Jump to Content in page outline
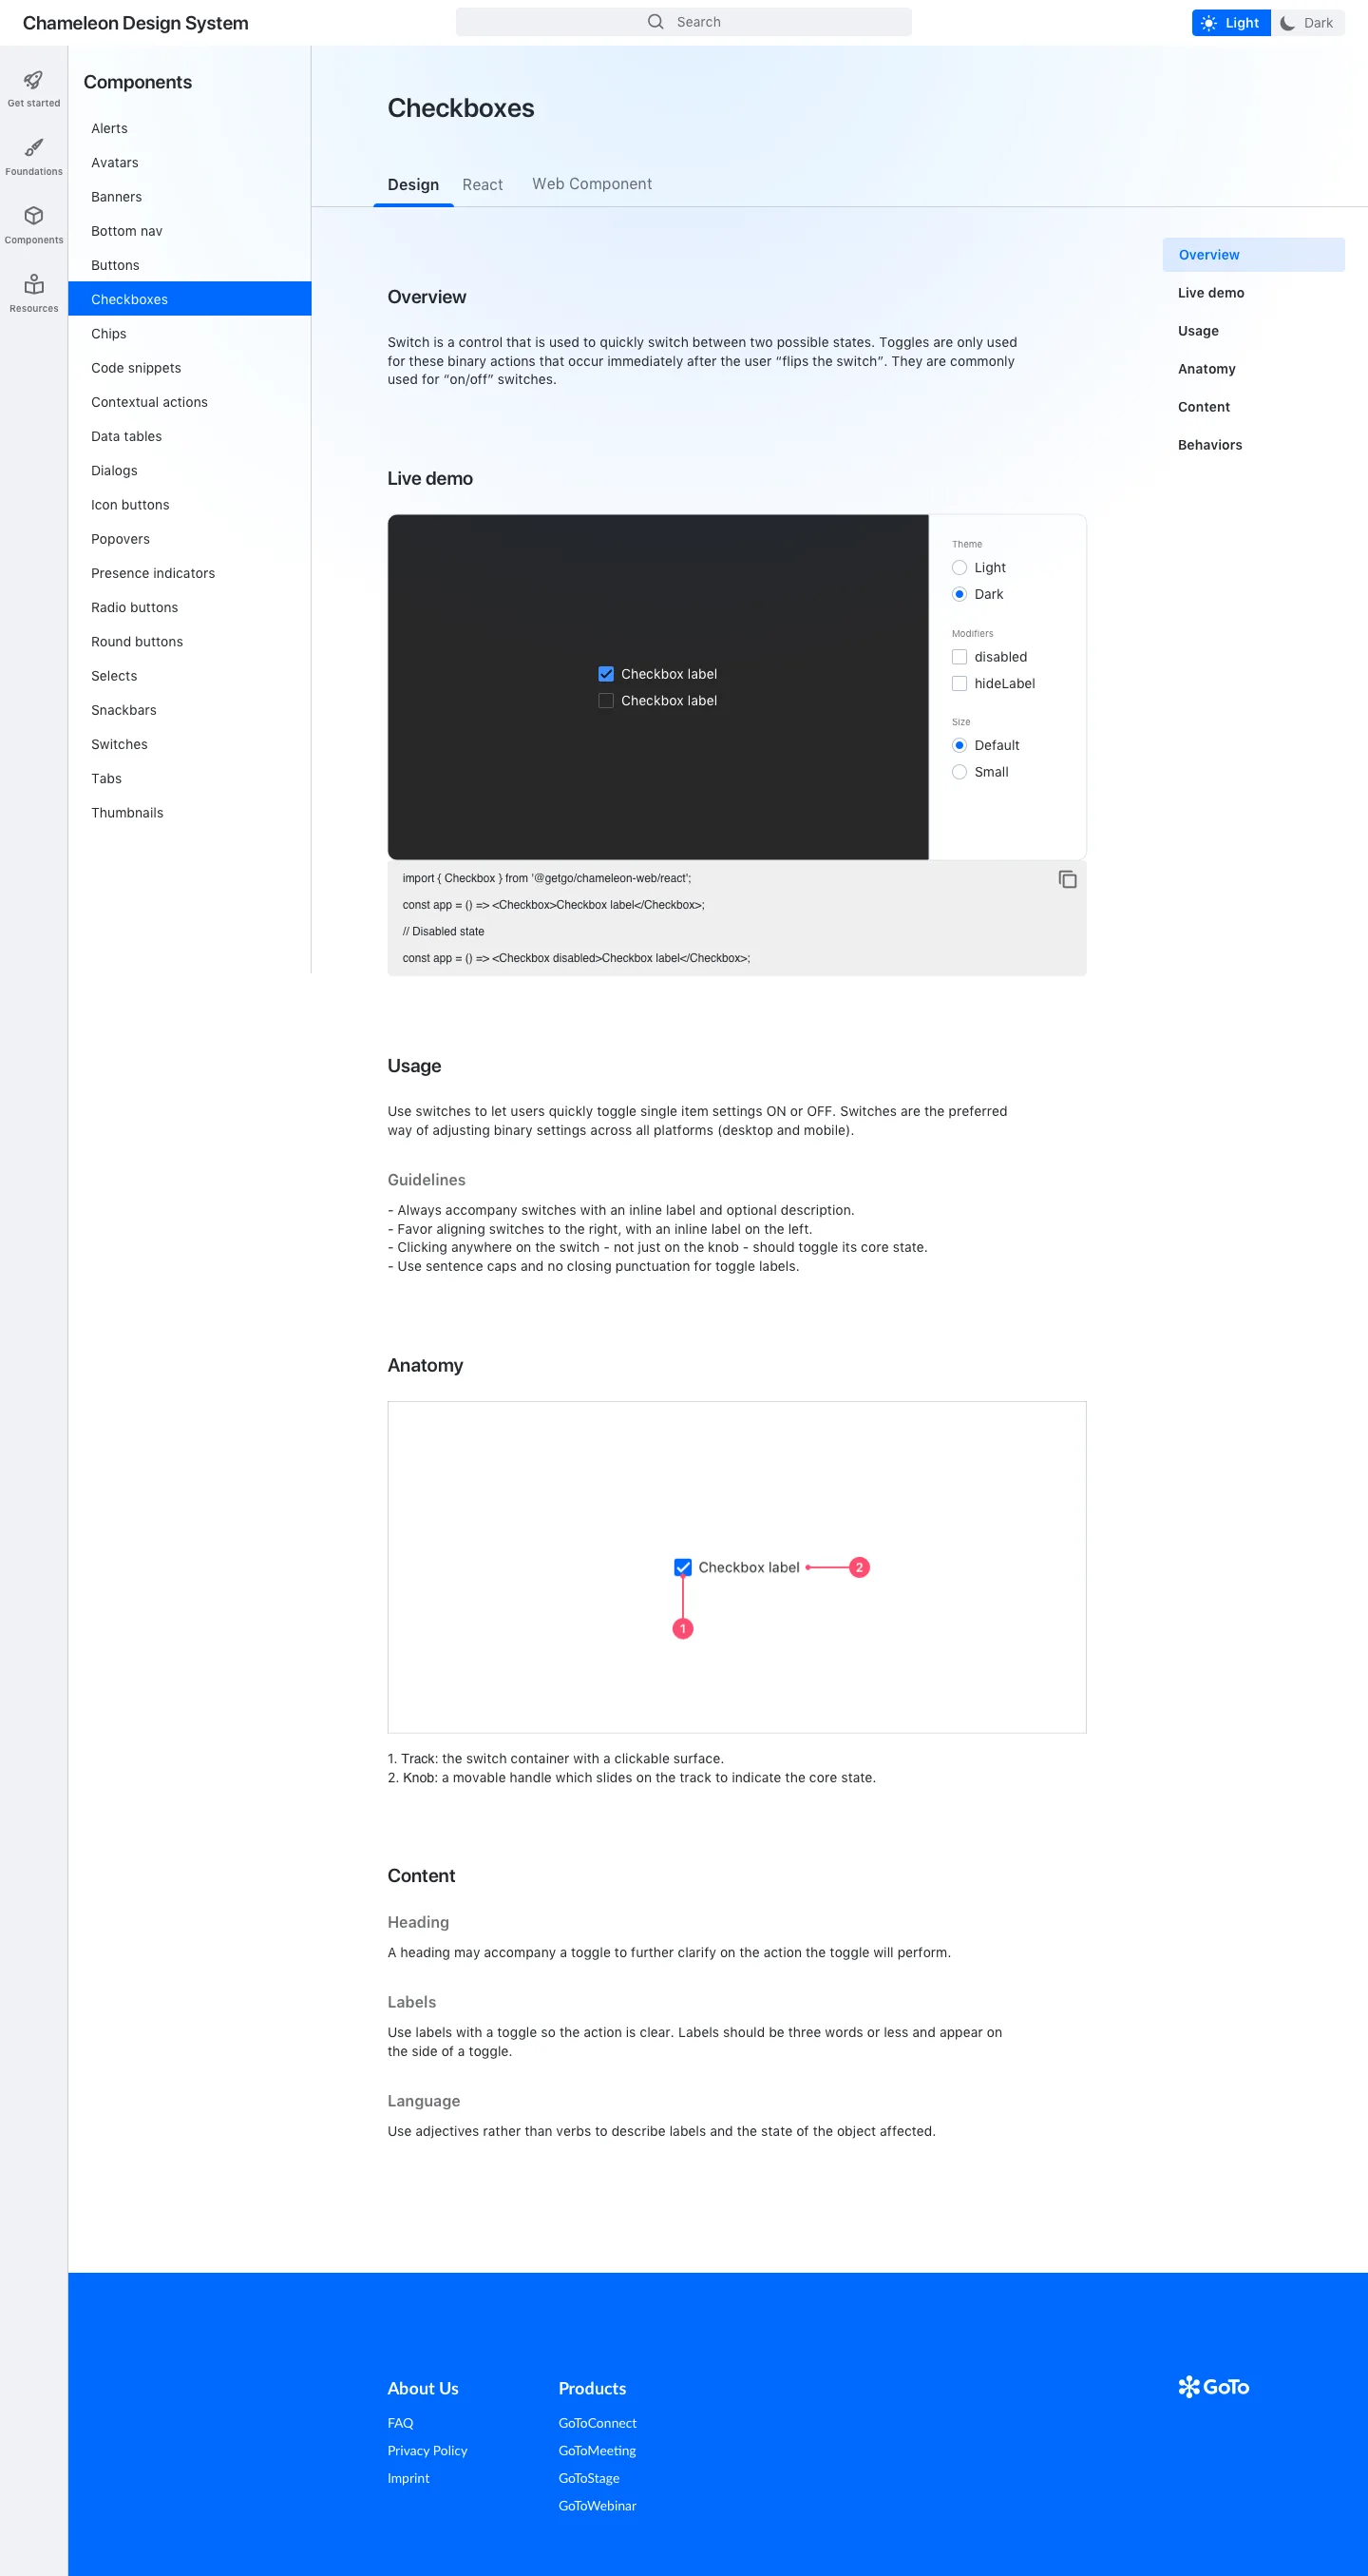Image resolution: width=1368 pixels, height=2576 pixels. 1203,407
